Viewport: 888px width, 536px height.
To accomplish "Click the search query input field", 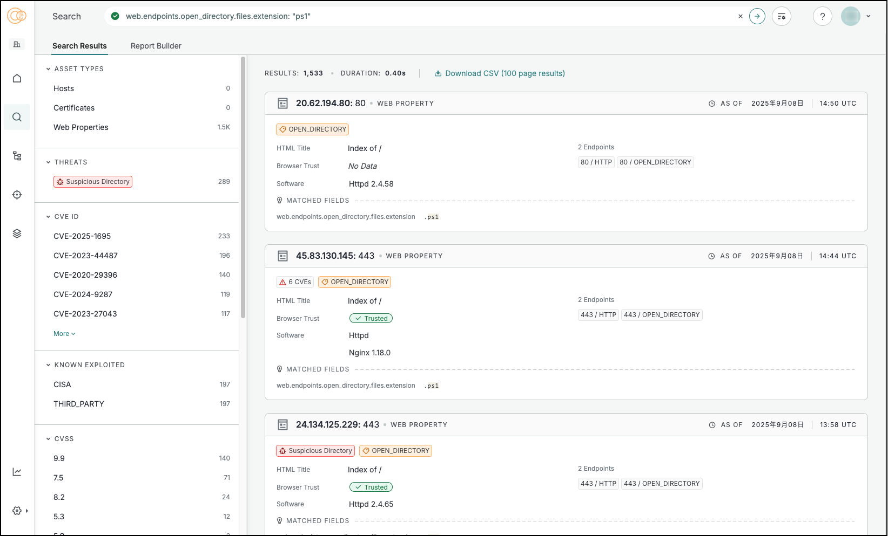I will coord(427,16).
